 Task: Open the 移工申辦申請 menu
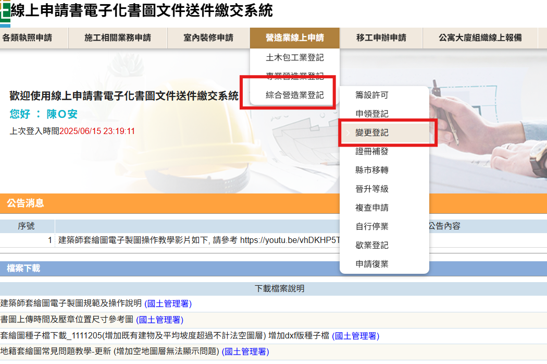pos(381,38)
